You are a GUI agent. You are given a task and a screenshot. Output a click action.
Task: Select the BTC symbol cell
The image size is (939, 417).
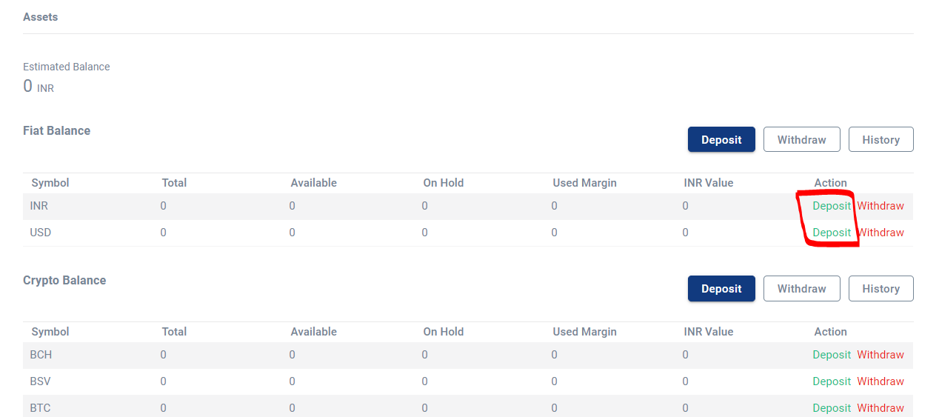(x=41, y=408)
